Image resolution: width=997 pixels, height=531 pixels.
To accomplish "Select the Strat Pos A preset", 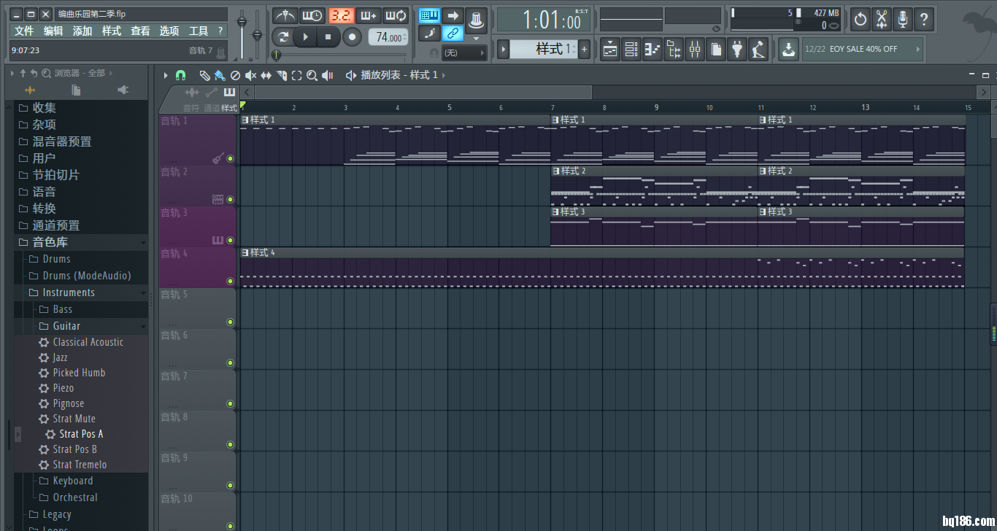I will (81, 434).
